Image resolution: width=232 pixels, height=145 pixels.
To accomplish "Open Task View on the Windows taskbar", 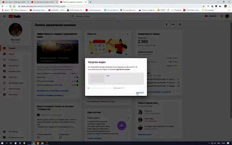I will point(11,143).
